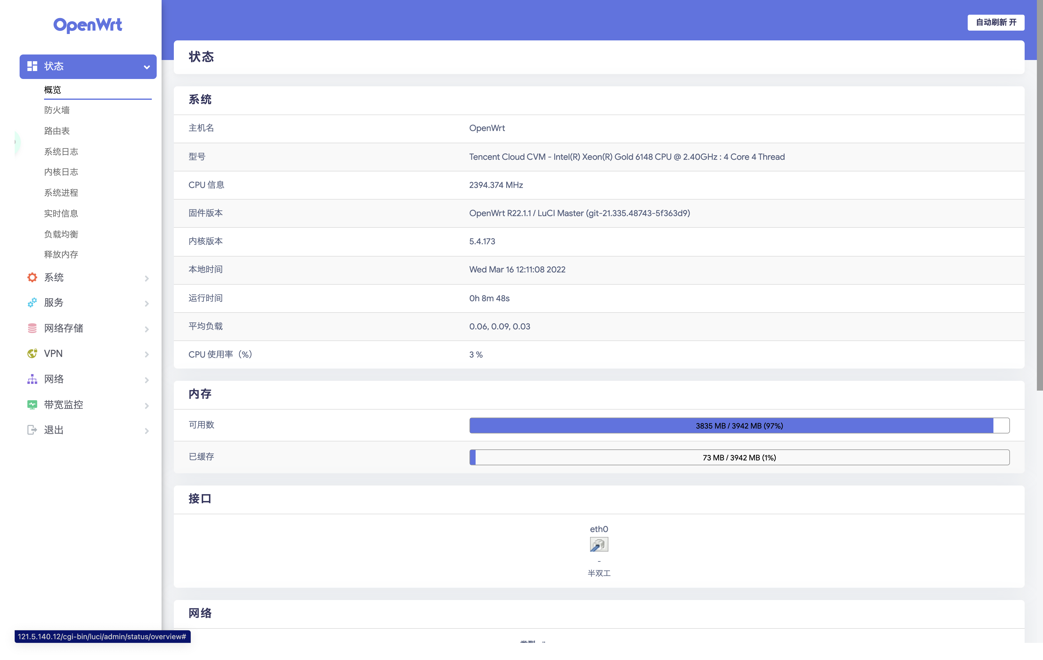
Task: Click the OpenWrt logo
Action: point(88,25)
